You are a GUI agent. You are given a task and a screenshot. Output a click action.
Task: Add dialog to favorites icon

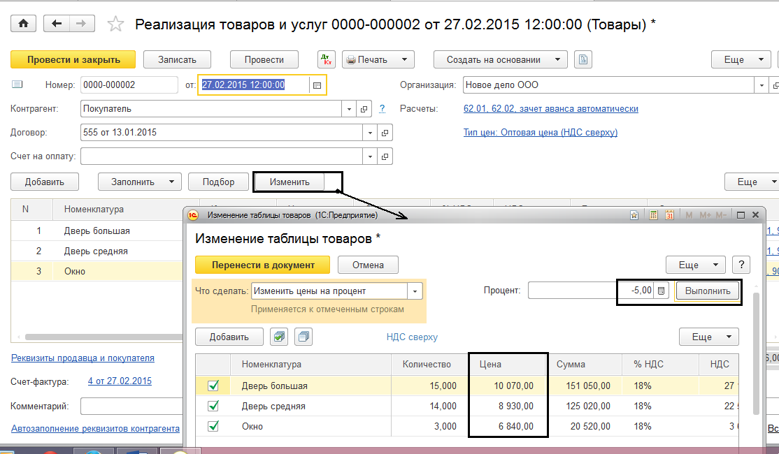634,215
